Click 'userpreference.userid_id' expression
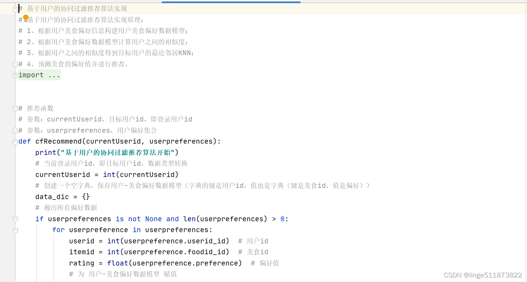This screenshot has width=527, height=282. coord(175,241)
